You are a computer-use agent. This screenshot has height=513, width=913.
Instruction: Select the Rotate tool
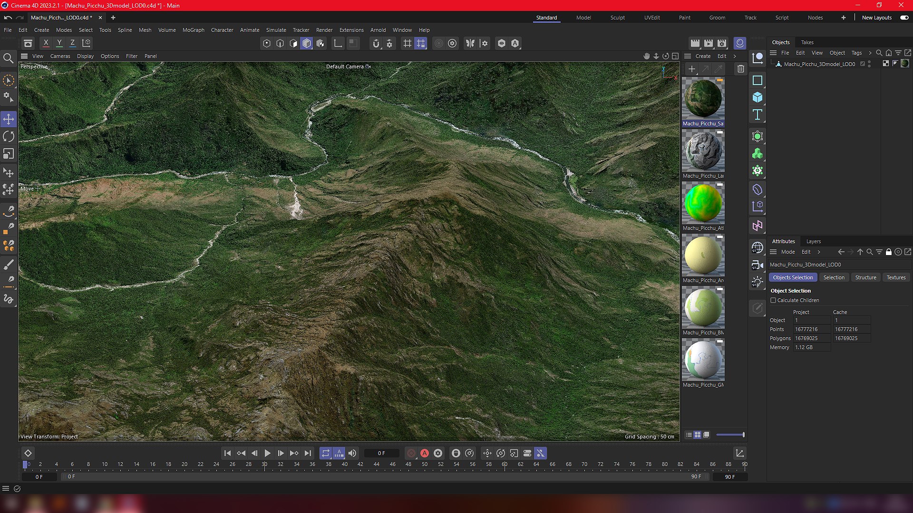9,136
